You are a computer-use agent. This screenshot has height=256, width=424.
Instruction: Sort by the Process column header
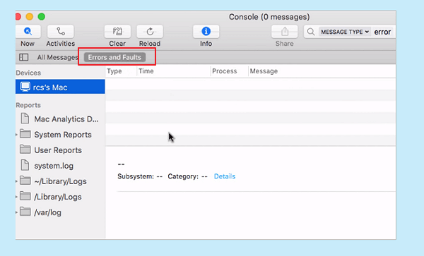click(x=229, y=71)
